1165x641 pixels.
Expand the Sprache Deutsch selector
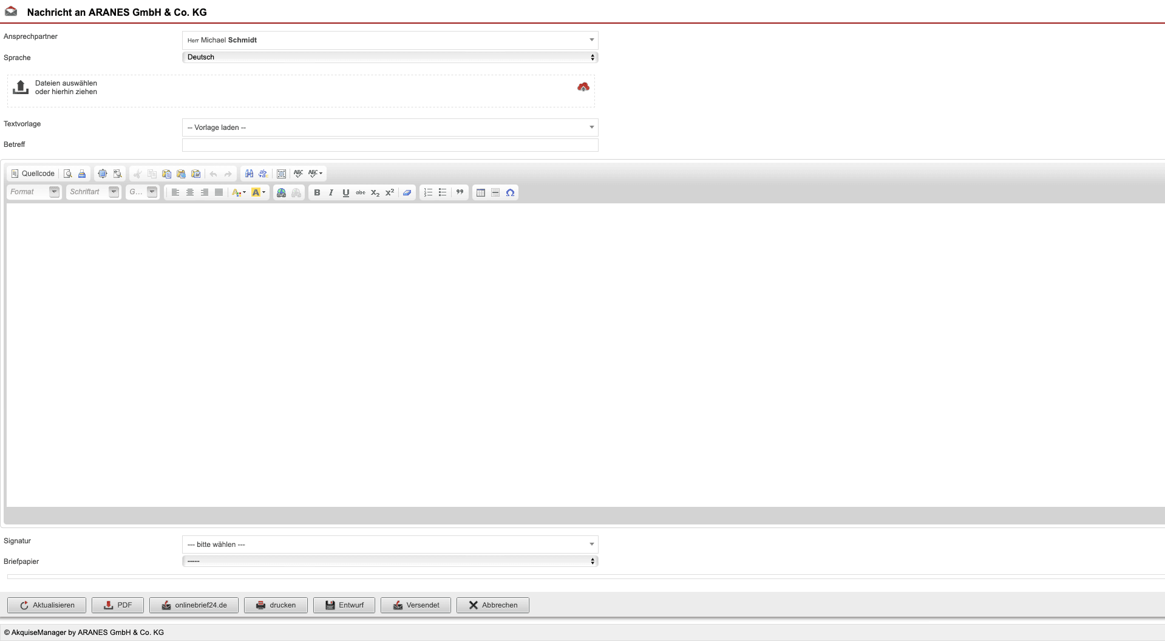point(390,57)
